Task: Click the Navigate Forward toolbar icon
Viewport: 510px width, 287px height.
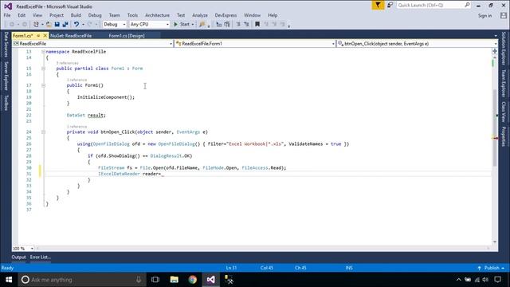Action: [x=25, y=25]
